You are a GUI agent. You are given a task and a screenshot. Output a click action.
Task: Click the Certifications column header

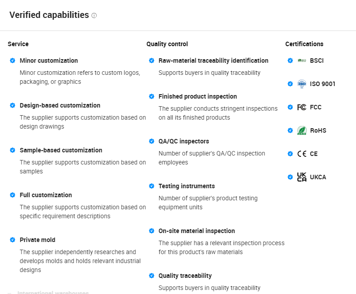[x=304, y=44]
